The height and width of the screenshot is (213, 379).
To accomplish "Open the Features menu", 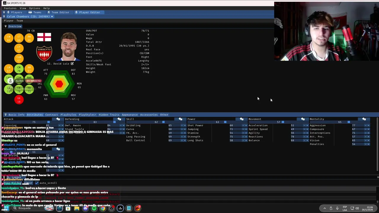I will click(x=10, y=8).
